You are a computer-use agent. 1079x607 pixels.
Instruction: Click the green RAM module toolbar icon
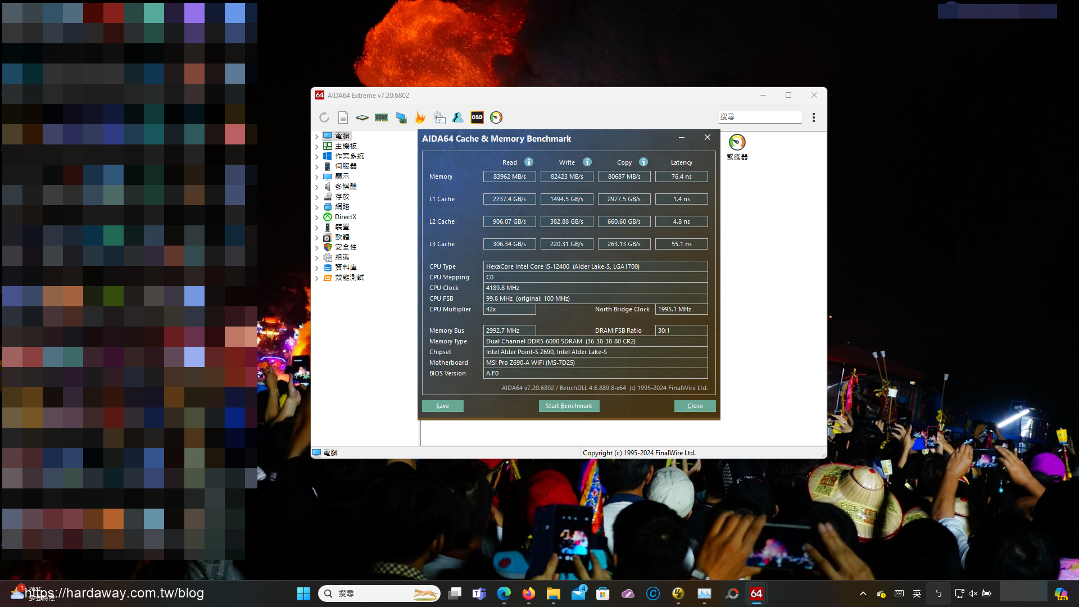[382, 117]
